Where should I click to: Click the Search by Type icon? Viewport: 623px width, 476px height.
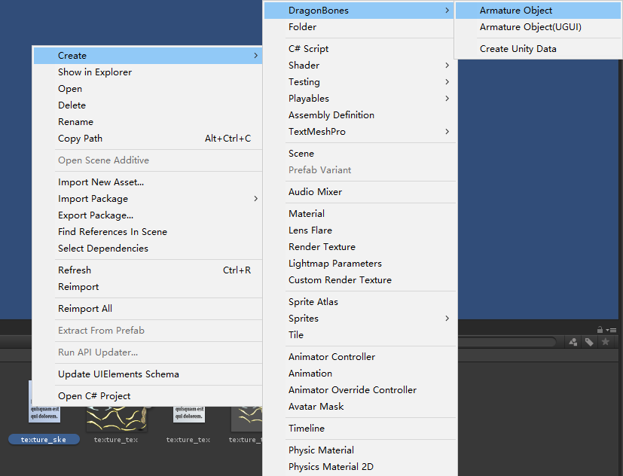tap(573, 342)
